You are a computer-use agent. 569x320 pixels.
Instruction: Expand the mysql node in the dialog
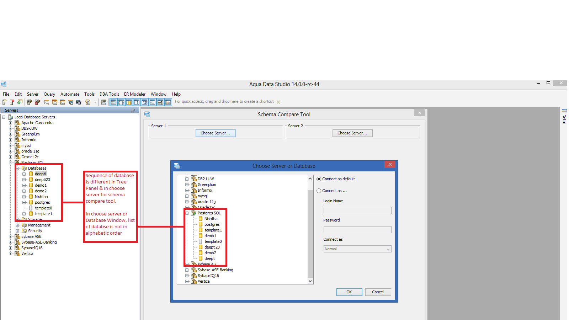(x=187, y=196)
